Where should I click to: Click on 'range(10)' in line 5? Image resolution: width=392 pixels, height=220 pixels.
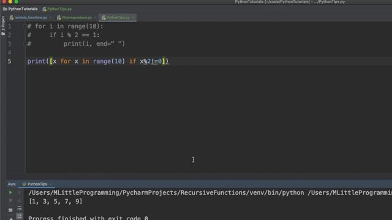[x=109, y=61]
